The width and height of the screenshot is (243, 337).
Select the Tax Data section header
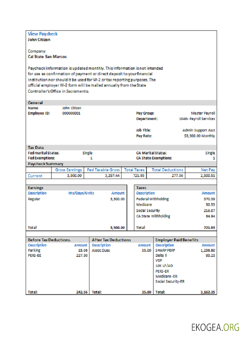35,148
